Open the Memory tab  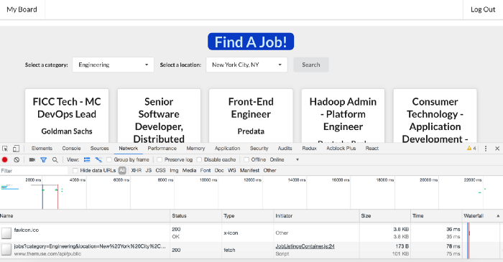click(195, 149)
